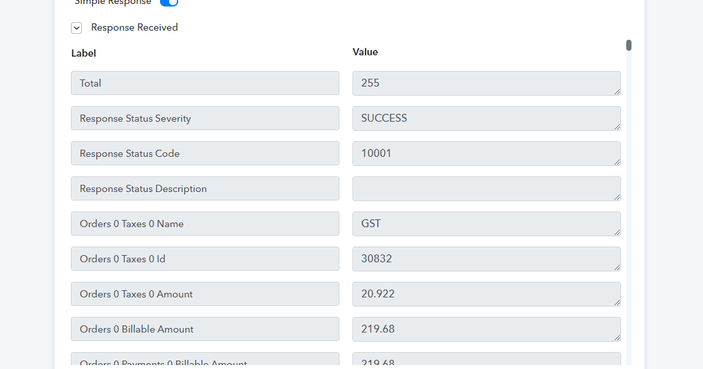Viewport: 703px width, 369px height.
Task: Click the GST value field
Action: tap(486, 224)
